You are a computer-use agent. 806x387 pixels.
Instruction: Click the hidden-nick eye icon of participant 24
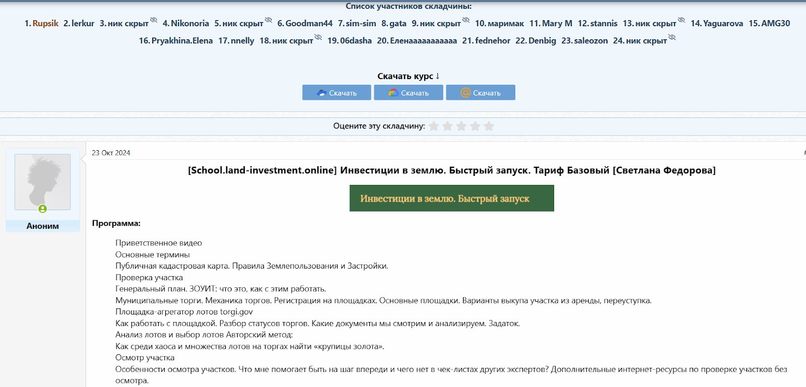coord(672,37)
